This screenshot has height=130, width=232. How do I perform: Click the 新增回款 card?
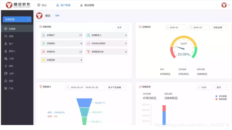click(x=62, y=60)
